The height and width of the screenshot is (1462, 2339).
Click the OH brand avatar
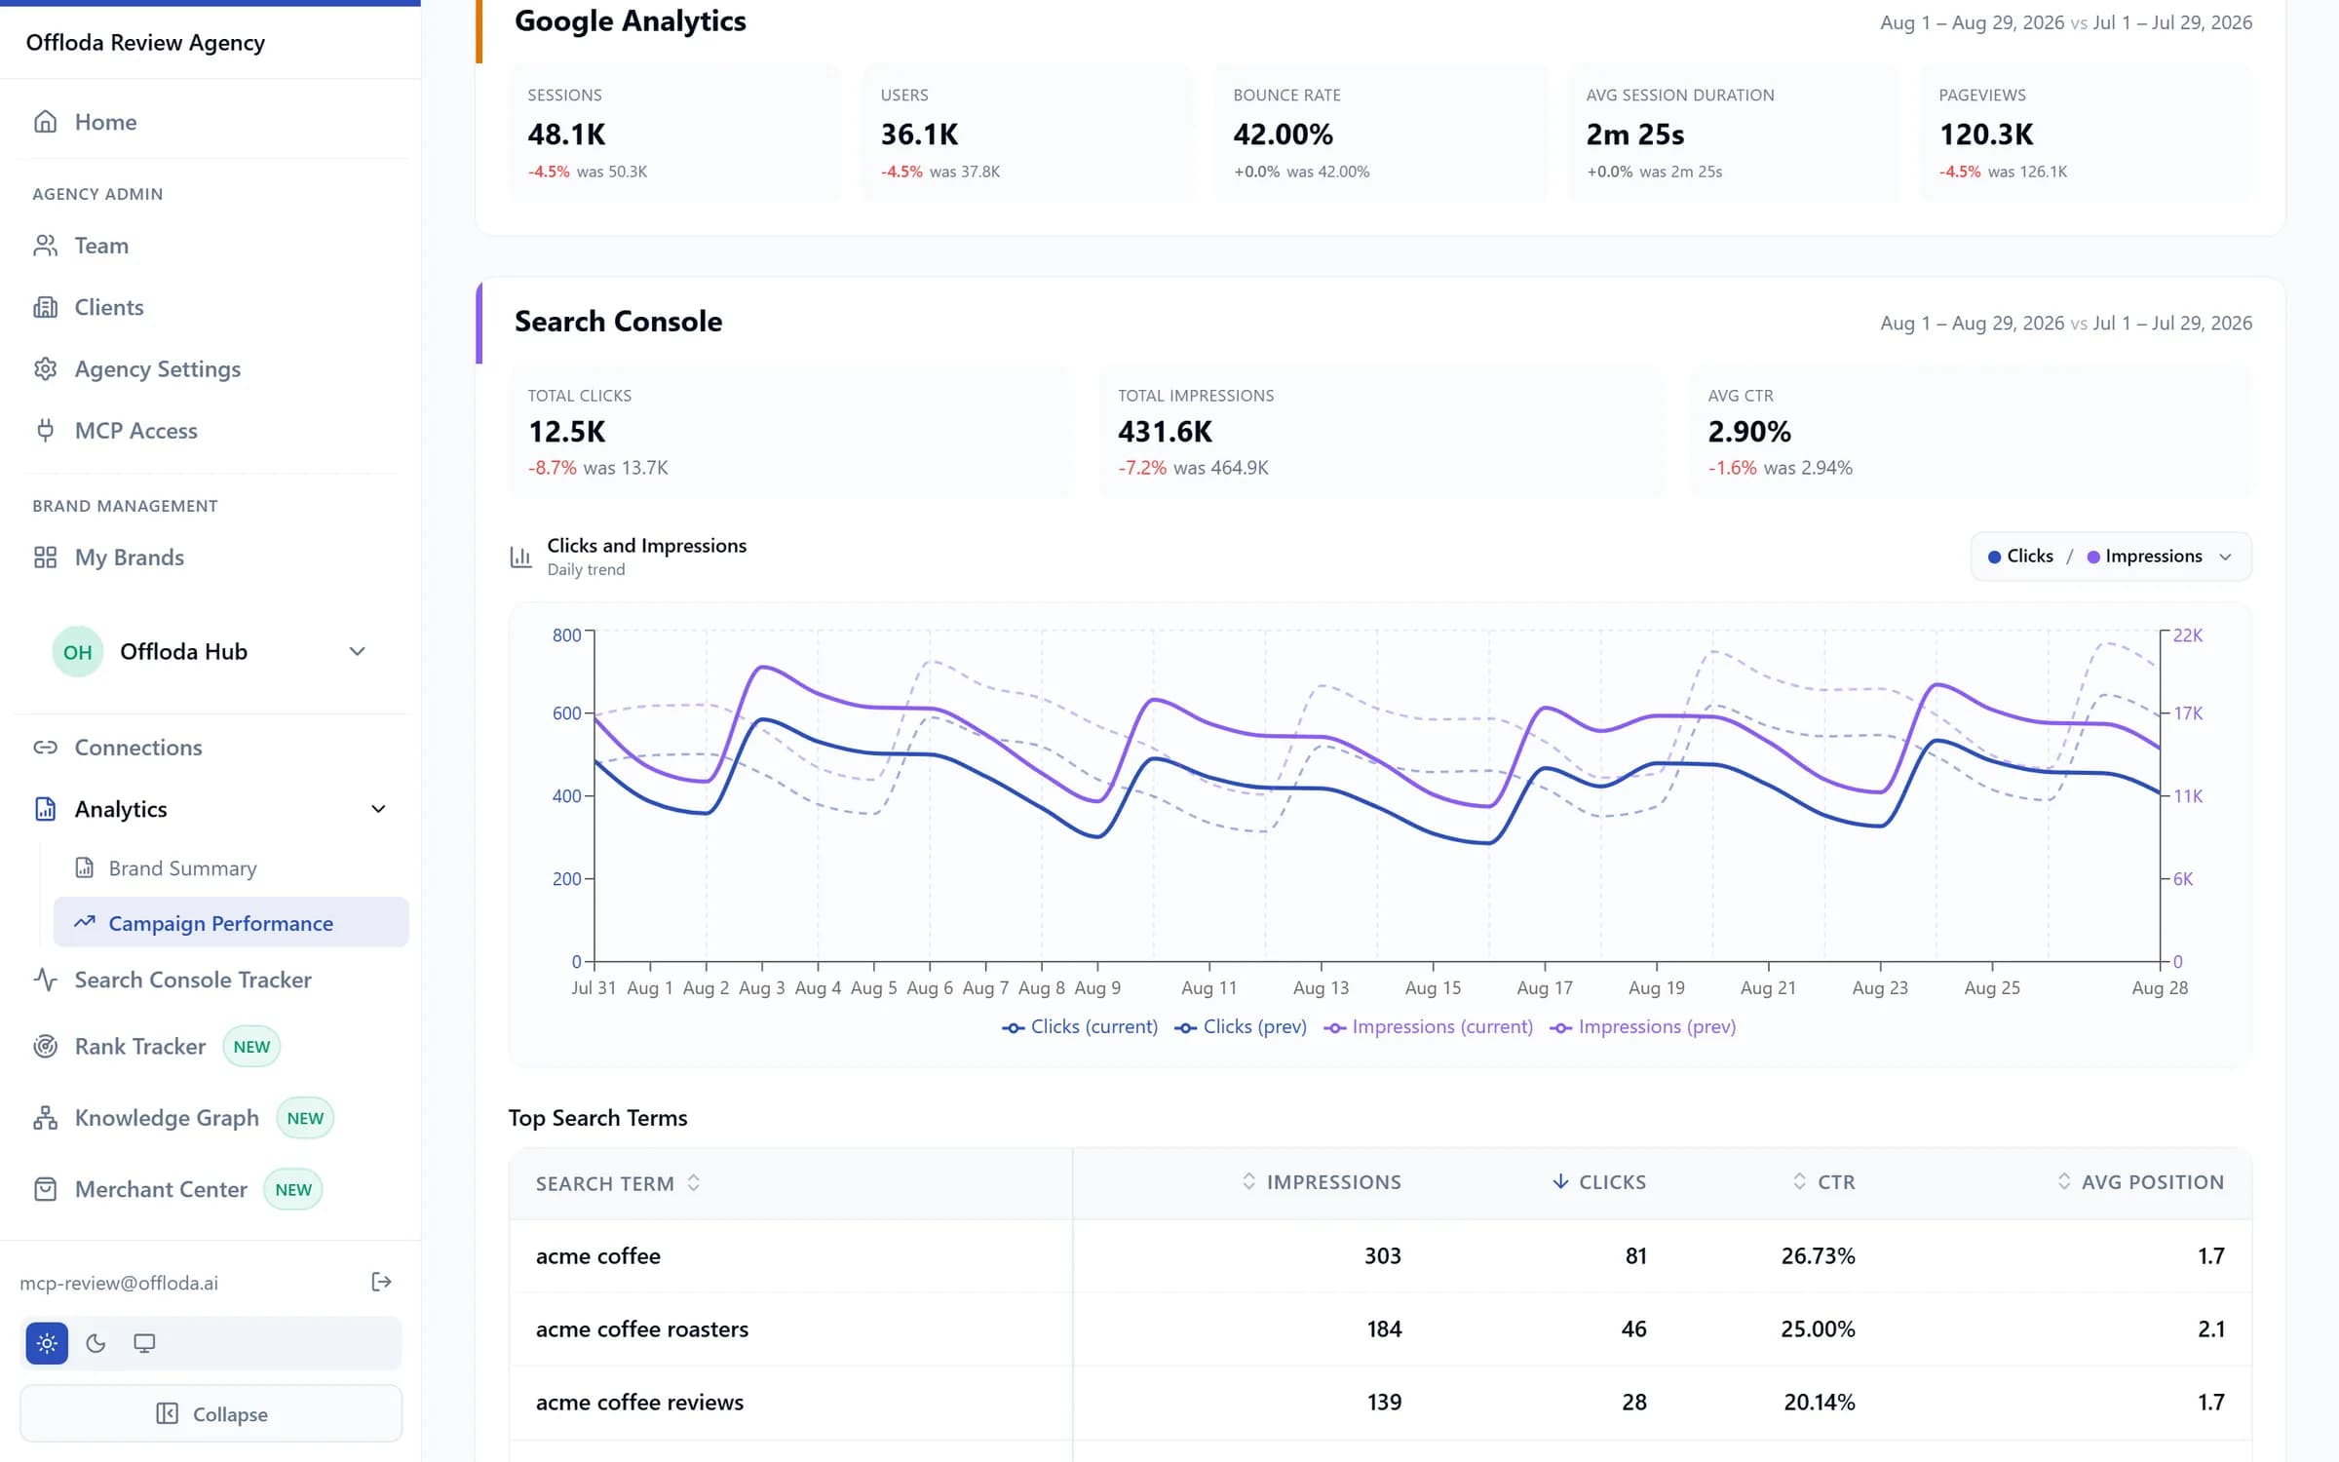(x=78, y=651)
